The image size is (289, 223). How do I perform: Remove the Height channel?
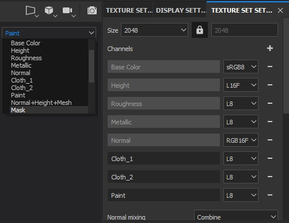point(270,85)
